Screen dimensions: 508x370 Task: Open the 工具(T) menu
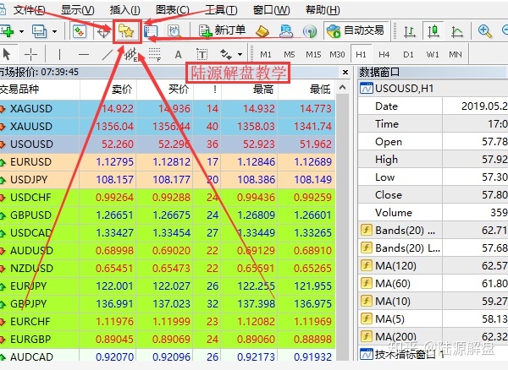(221, 10)
